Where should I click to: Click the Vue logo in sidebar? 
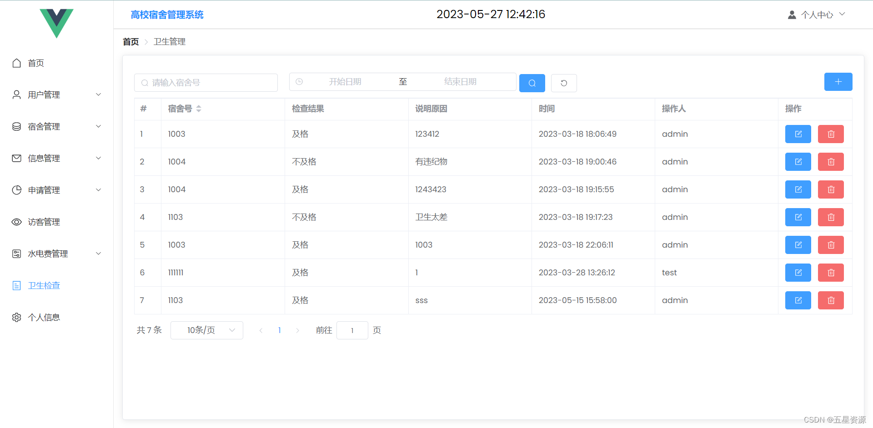click(56, 23)
